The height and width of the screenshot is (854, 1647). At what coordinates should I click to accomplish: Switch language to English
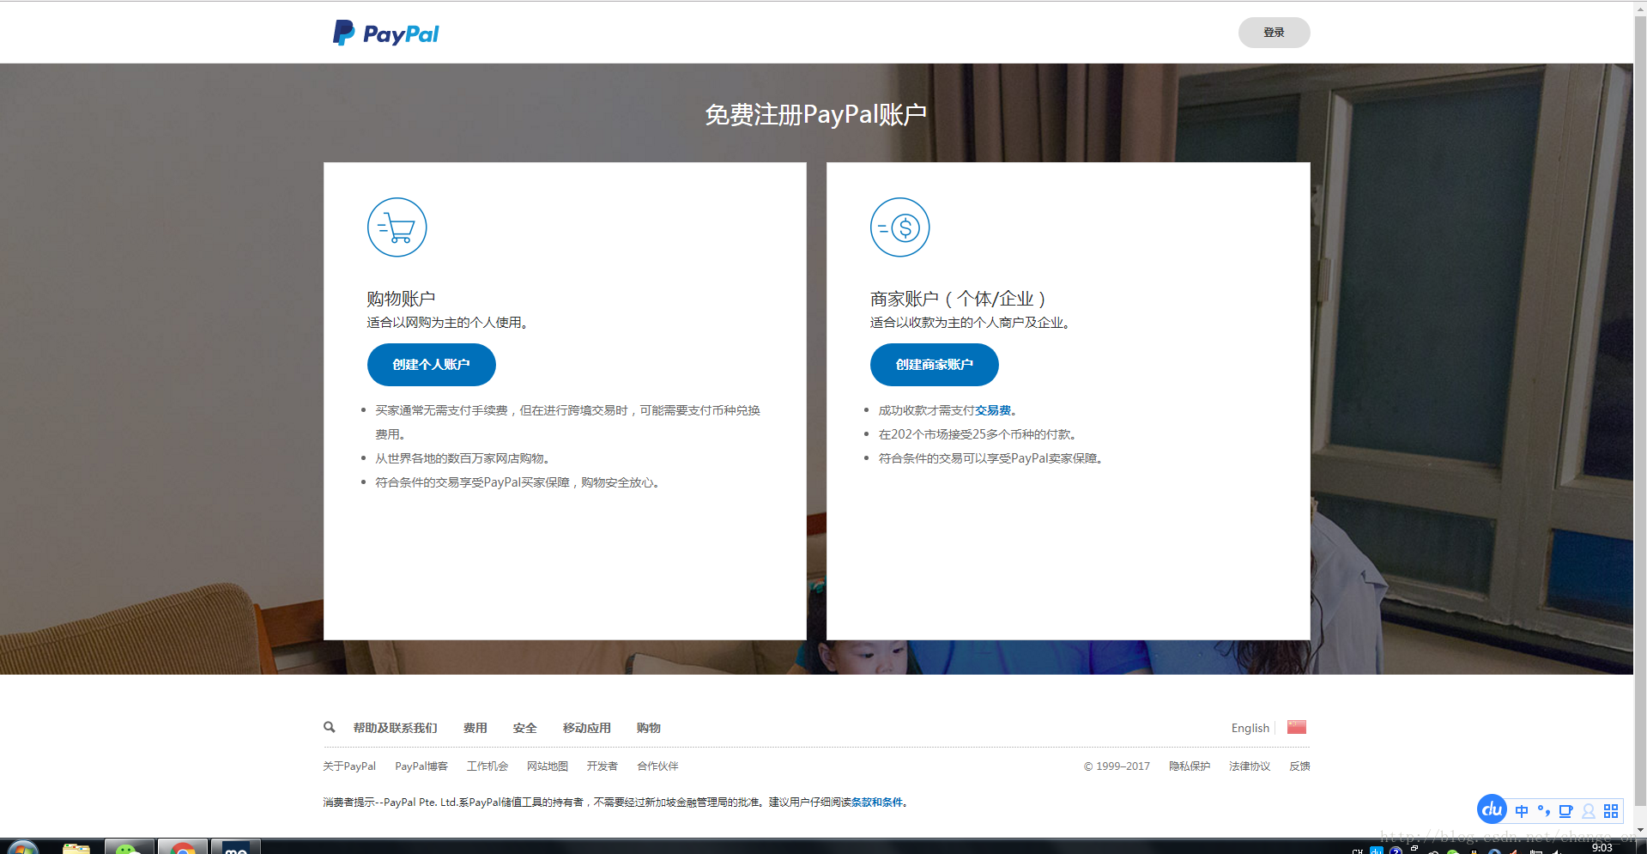[1250, 728]
